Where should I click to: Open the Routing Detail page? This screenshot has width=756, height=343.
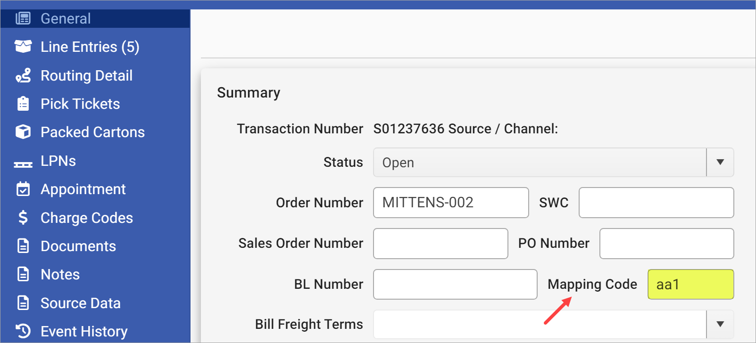(x=86, y=75)
